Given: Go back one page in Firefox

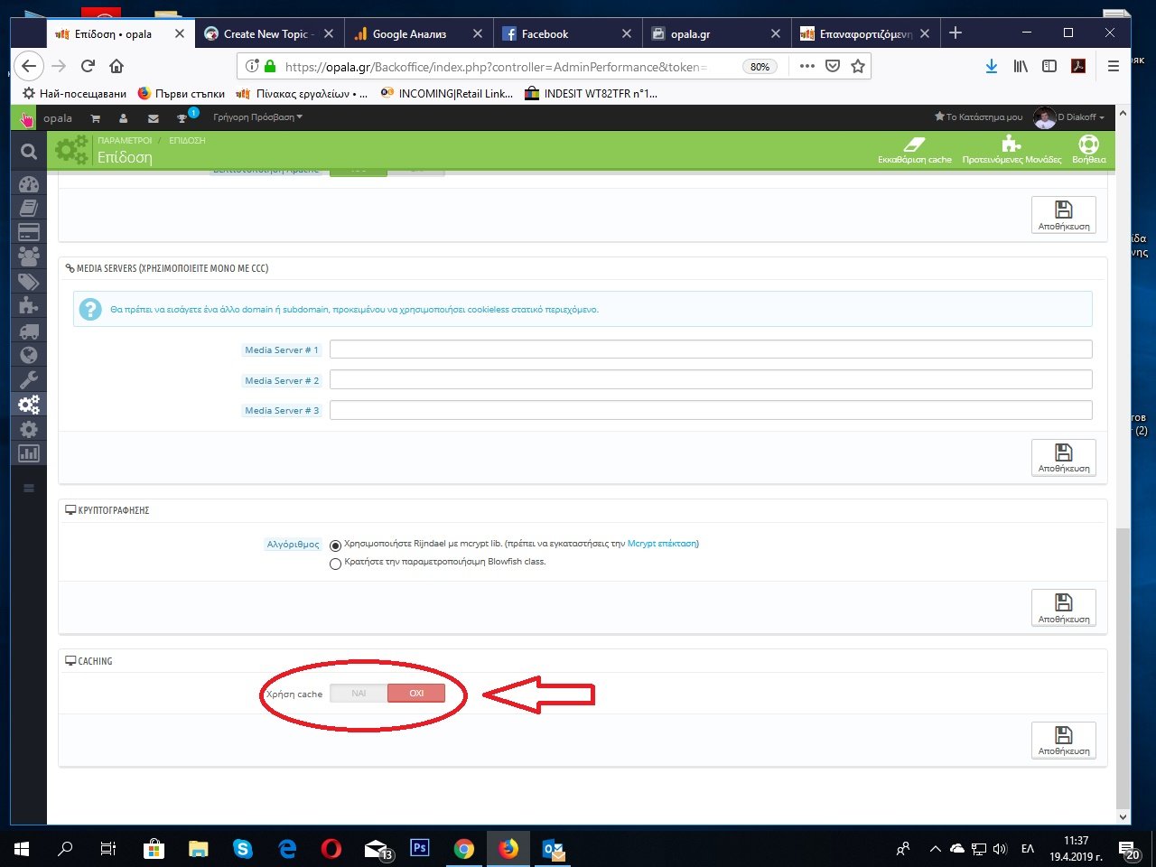Looking at the screenshot, I should [x=30, y=66].
